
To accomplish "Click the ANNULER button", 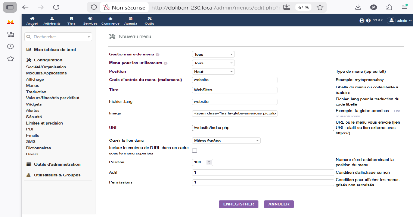I will click(279, 204).
